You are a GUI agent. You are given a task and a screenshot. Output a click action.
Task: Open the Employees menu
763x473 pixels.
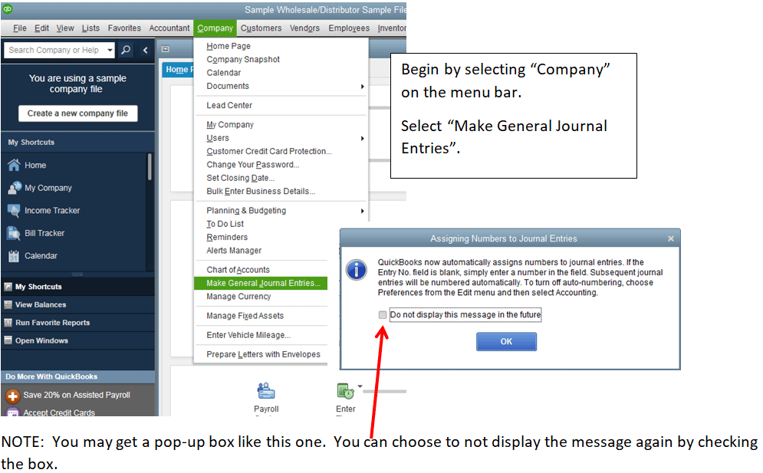(349, 28)
